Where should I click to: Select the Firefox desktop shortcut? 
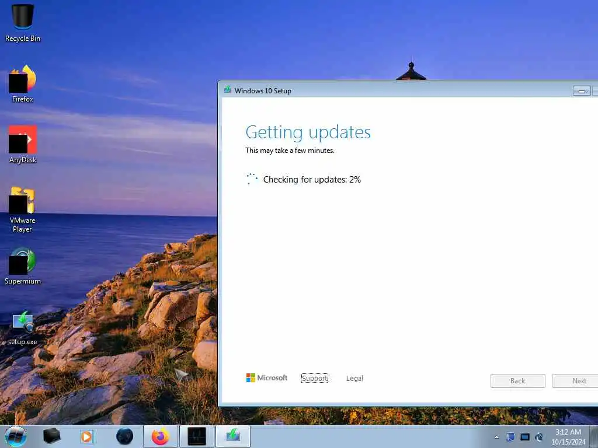point(23,84)
